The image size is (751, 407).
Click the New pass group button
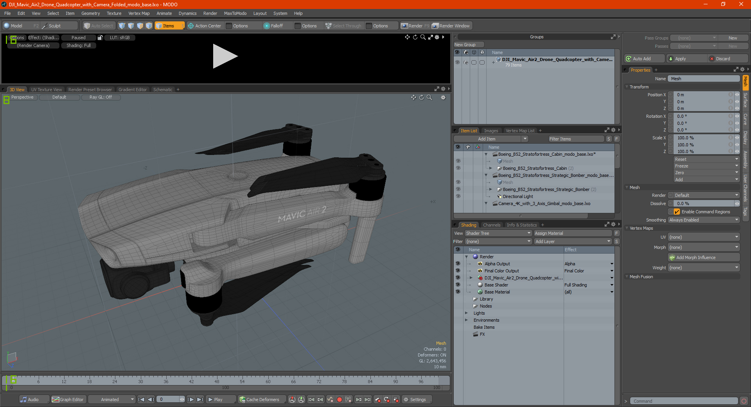733,38
